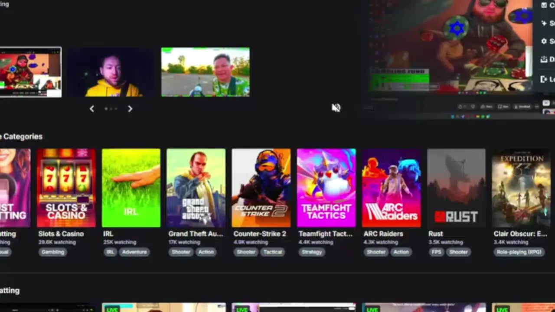Select the Shooter tag under Grand Theft Auto
This screenshot has width=555, height=312.
[181, 252]
